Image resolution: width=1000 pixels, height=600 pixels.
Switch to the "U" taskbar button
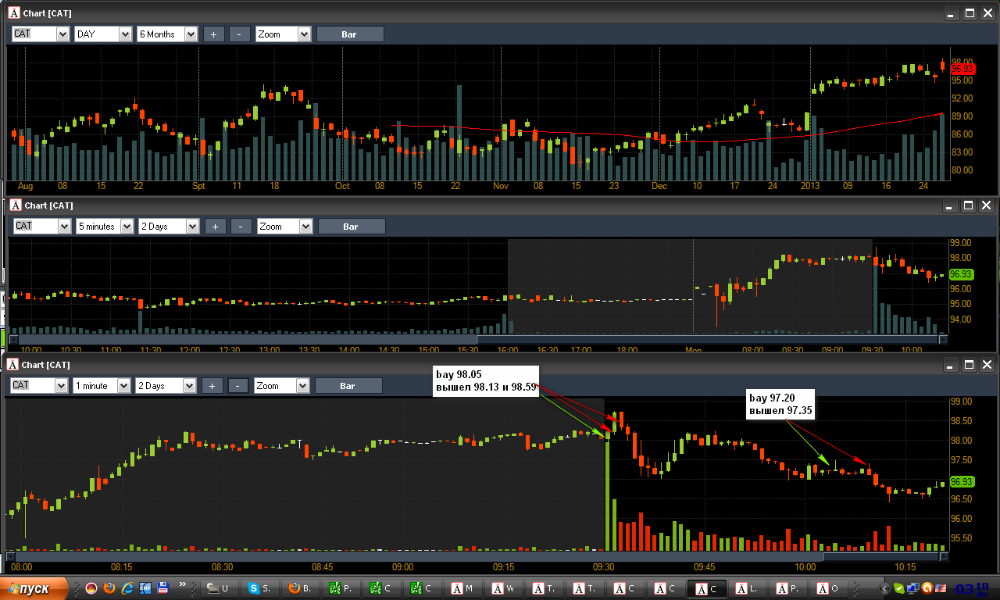tap(220, 588)
